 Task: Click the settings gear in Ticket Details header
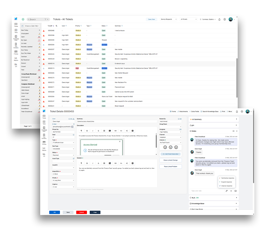click(242, 111)
